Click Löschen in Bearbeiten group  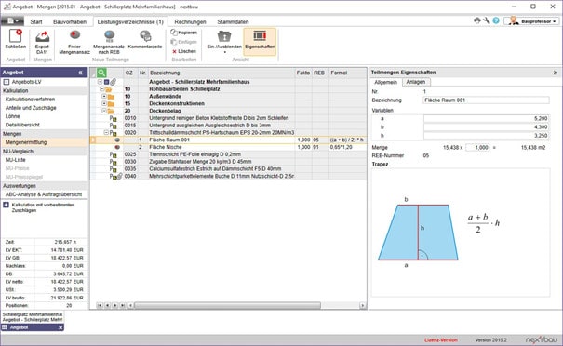184,51
